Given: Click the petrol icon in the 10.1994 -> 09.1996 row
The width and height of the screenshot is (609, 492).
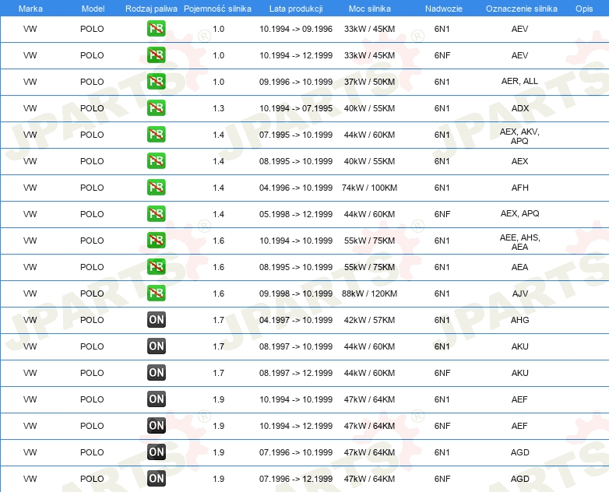Looking at the screenshot, I should (x=156, y=28).
